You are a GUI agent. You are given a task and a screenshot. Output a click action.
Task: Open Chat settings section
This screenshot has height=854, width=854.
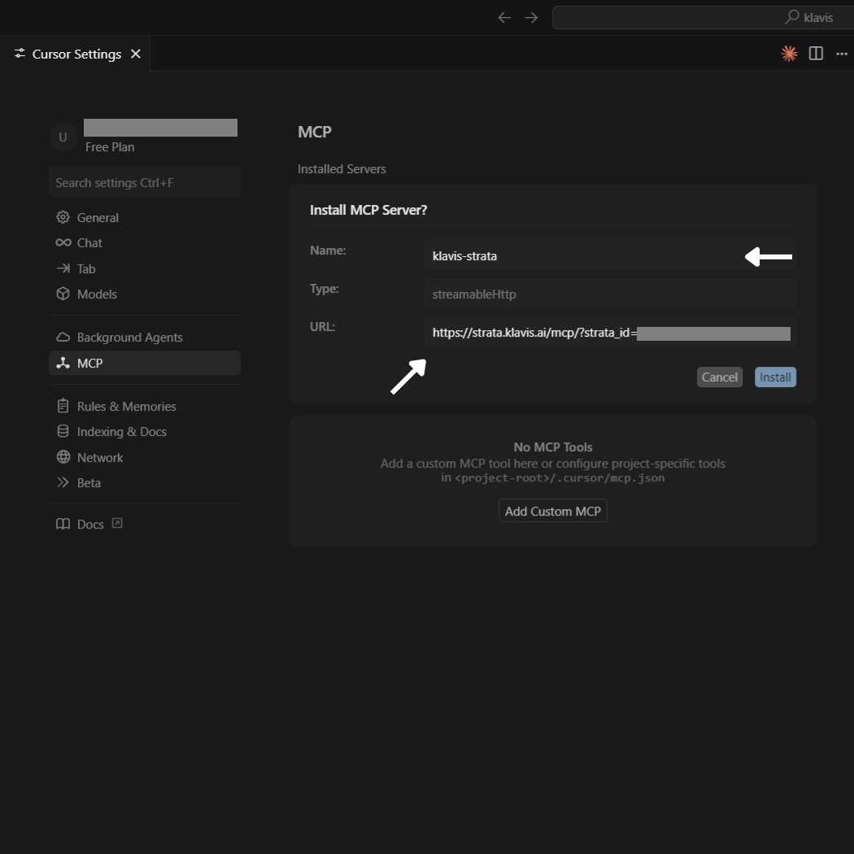144,243
